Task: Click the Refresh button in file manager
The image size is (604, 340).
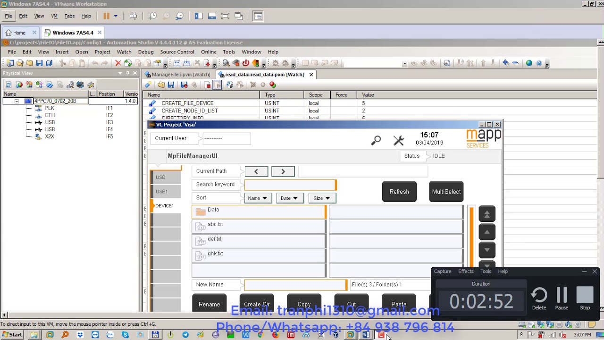Action: pyautogui.click(x=399, y=192)
